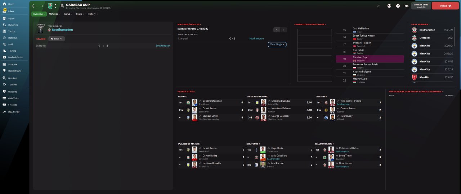Click the 23 May 2022 date box

(x=421, y=6)
